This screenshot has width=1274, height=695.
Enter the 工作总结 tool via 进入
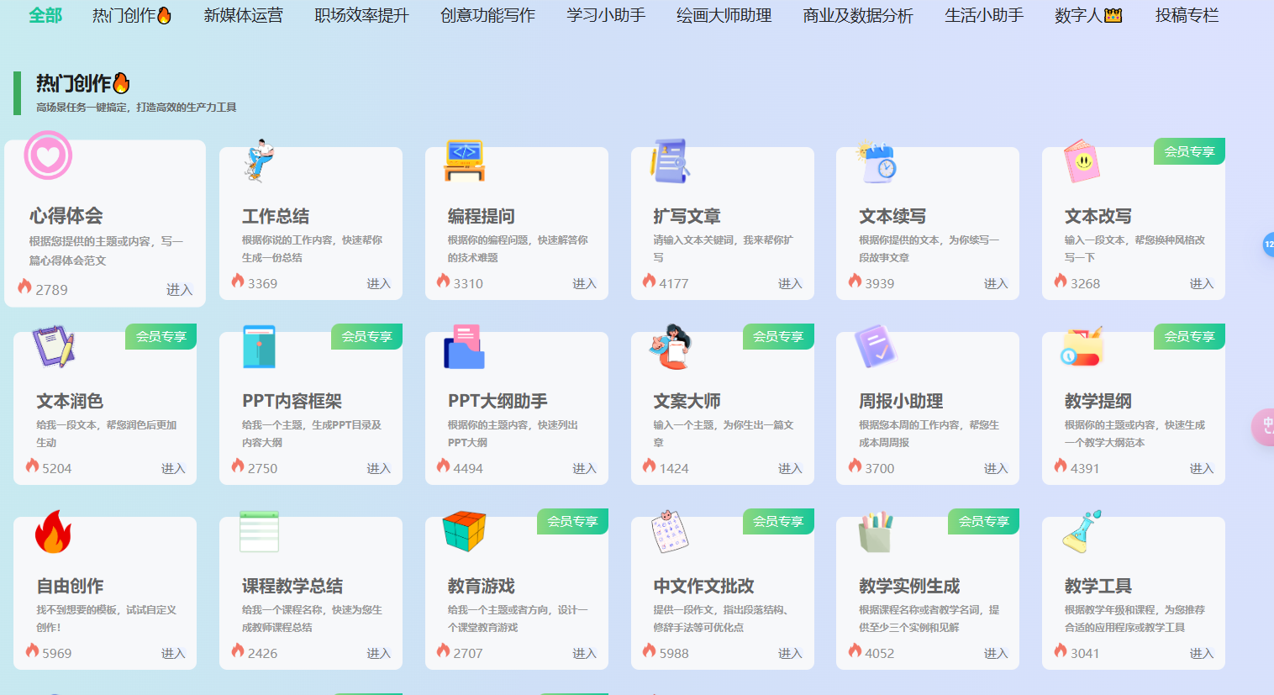378,283
